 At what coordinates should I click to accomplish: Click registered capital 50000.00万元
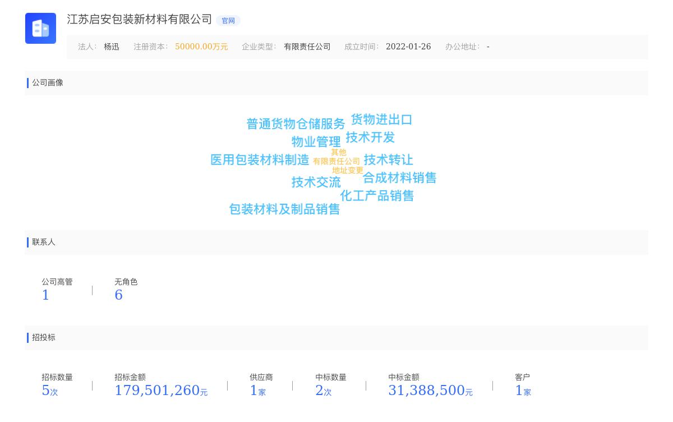[201, 47]
